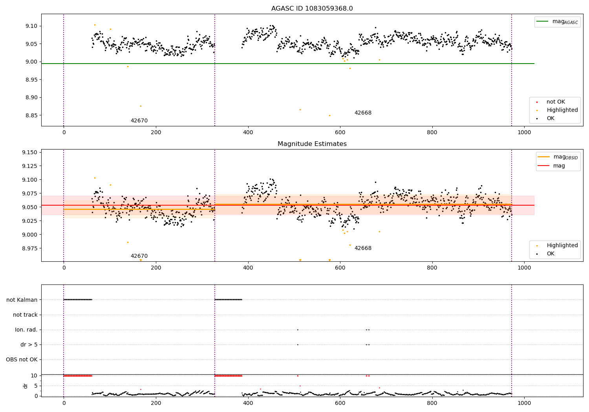Click 'Highlighted' in the Magnitude Estimates legend
589x412 pixels.
pyautogui.click(x=562, y=246)
